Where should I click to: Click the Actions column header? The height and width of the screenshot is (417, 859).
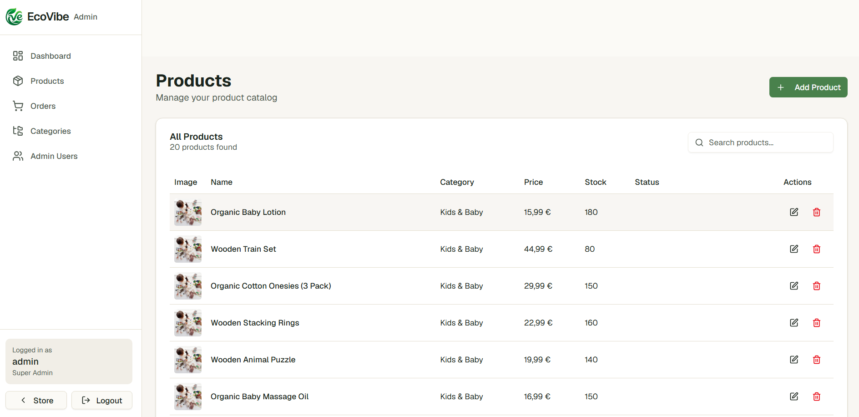797,182
